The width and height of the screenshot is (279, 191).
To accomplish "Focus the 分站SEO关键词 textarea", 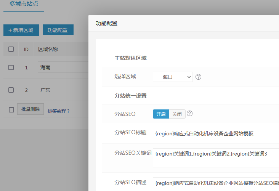I will (x=216, y=158).
